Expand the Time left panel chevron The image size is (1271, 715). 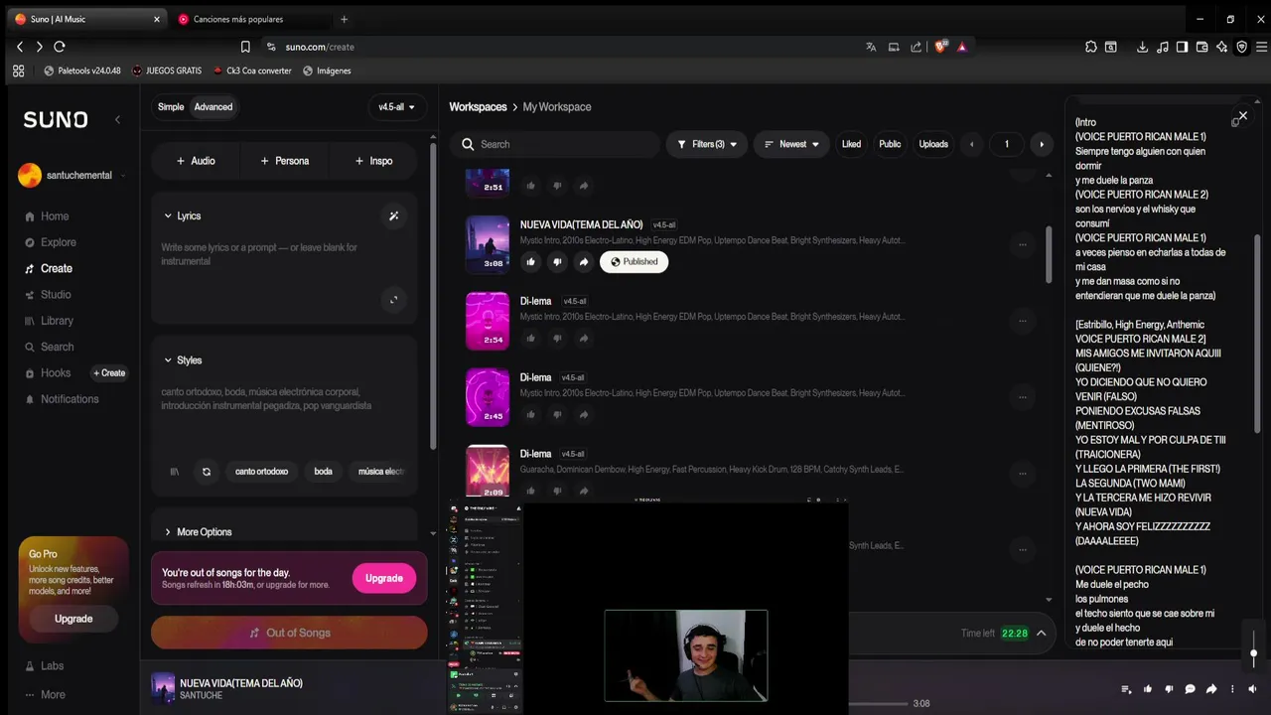pos(1042,633)
